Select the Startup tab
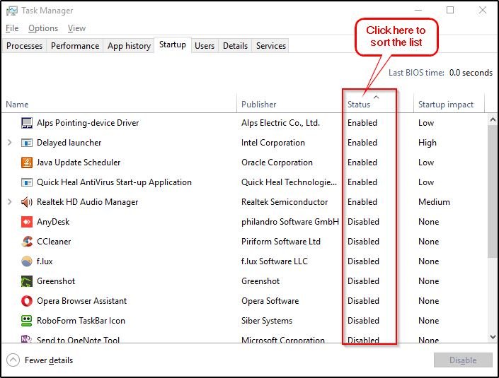The height and width of the screenshot is (378, 499). click(173, 45)
